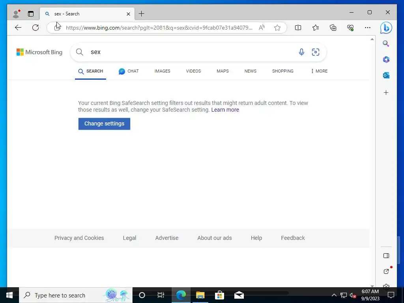Screen dimensions: 404x303
Task: Open the clock showing 6:07 AM
Action: (x=370, y=295)
